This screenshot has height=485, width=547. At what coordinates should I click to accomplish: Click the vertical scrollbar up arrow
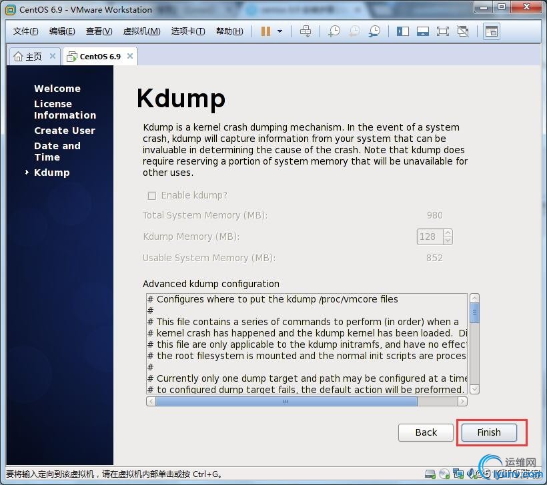(474, 298)
